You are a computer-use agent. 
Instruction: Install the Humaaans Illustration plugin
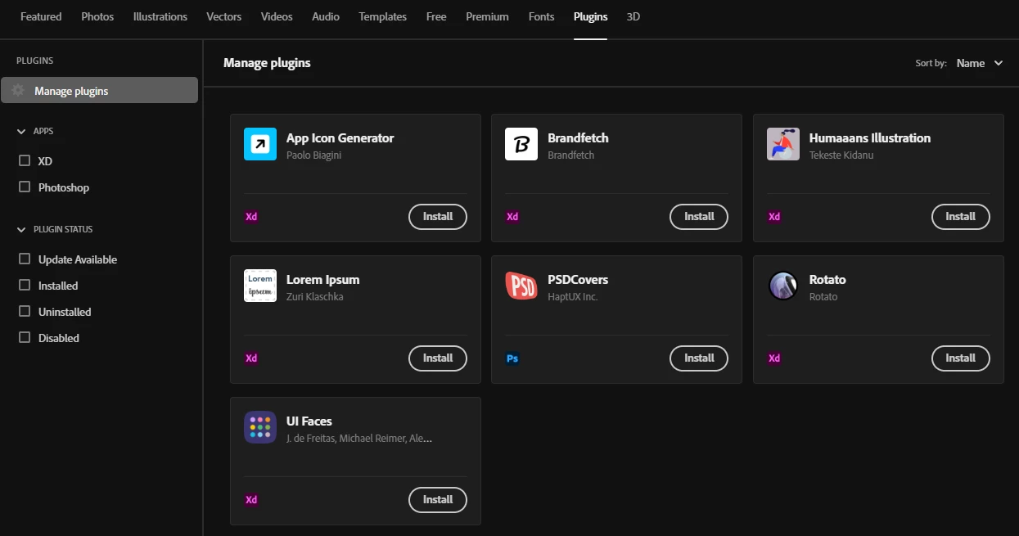(x=961, y=217)
